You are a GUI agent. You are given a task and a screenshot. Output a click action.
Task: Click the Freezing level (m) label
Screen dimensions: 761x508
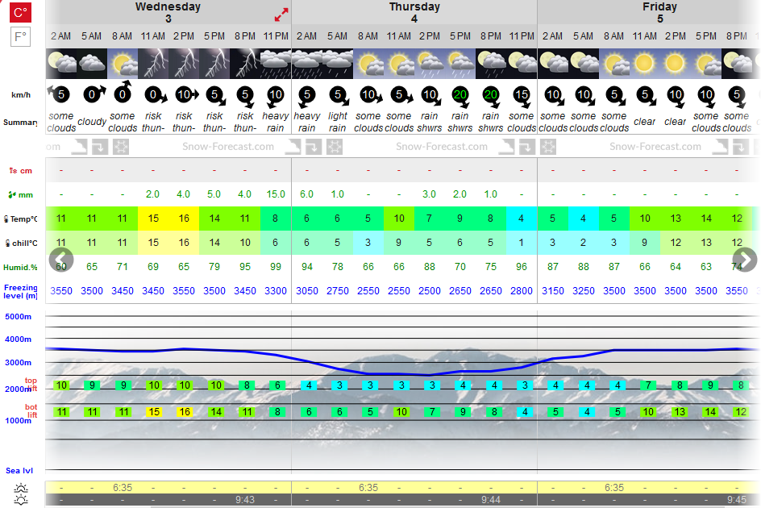(x=20, y=291)
